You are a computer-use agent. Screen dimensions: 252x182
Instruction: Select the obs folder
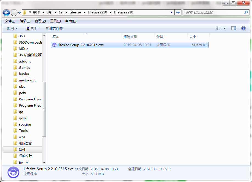point(22,87)
